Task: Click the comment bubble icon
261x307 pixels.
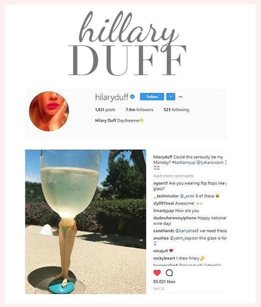Action: tap(169, 273)
